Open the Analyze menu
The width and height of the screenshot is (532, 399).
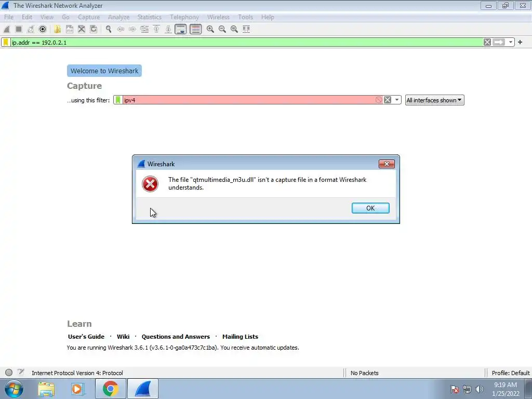click(119, 17)
